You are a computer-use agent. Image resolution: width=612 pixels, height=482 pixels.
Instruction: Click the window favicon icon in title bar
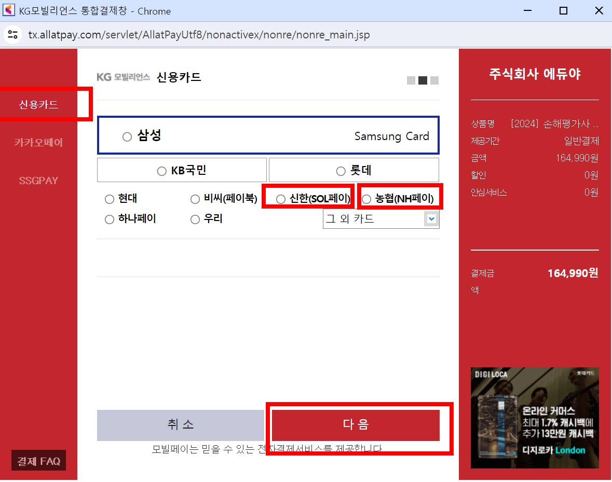(9, 10)
